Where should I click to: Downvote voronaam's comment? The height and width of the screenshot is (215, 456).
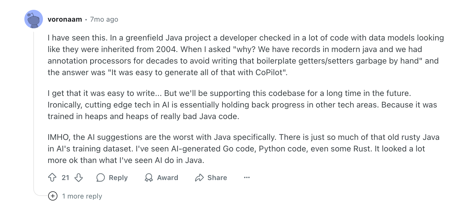(x=79, y=177)
